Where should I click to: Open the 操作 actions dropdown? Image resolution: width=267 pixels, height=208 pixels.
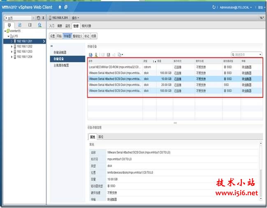click(x=75, y=18)
